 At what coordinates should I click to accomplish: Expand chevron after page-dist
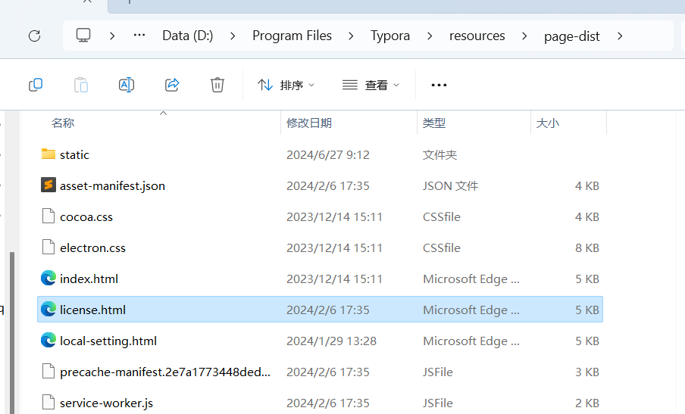click(620, 36)
